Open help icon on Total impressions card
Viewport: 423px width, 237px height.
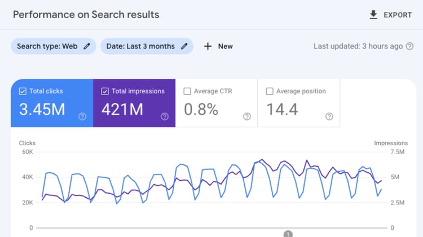pyautogui.click(x=165, y=117)
